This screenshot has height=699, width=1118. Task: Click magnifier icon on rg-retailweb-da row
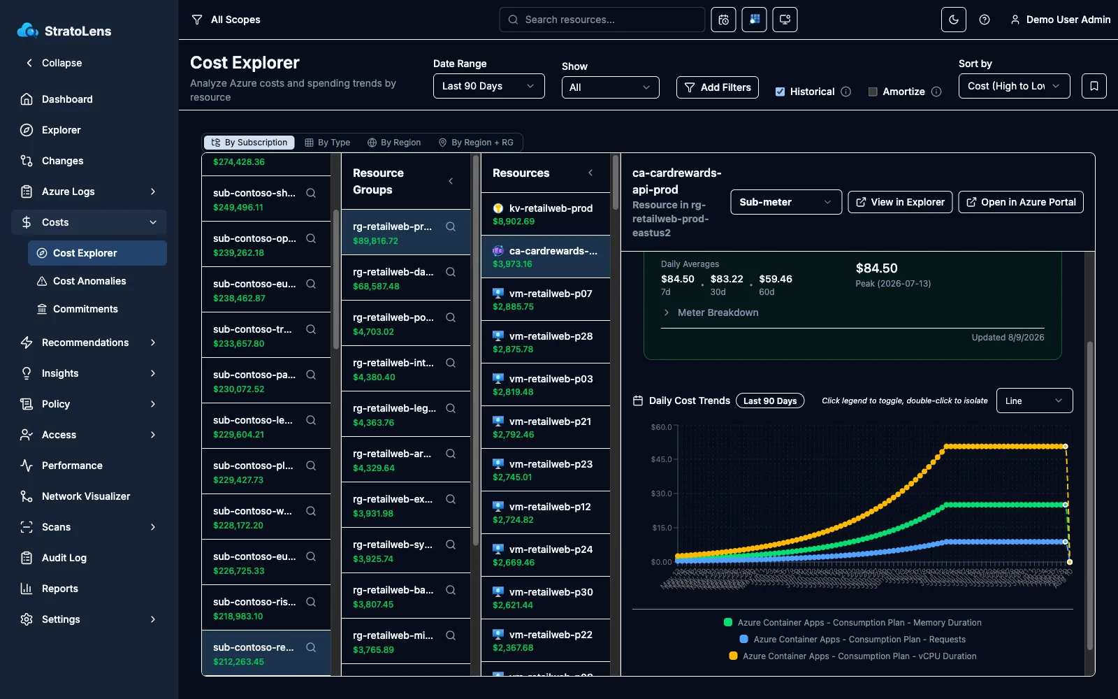coord(451,272)
